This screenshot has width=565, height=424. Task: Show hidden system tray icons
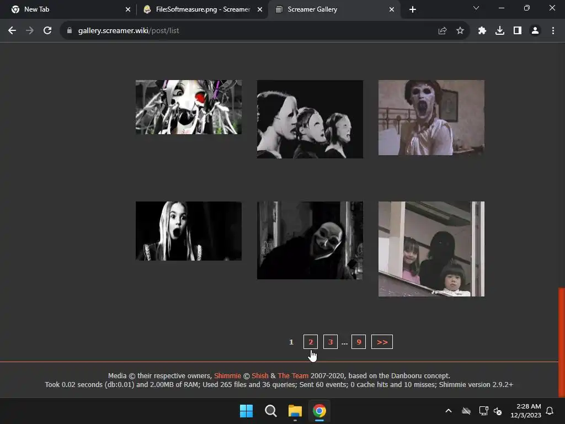[x=449, y=411]
